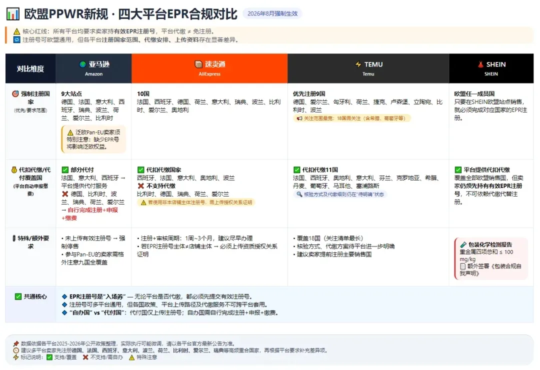
Task: Click the 若使用非本店铺主体注册号 notice pill
Action: 196,202
